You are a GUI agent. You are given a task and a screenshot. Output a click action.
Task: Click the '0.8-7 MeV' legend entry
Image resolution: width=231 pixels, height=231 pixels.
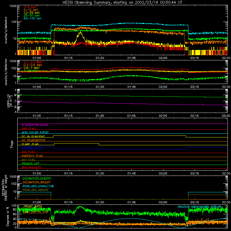click(31, 68)
